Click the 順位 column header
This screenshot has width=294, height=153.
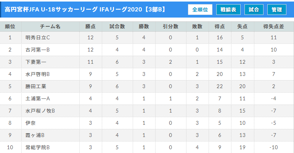[x=10, y=27]
